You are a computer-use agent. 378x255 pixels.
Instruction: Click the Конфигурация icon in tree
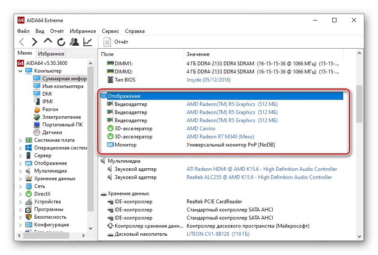pyautogui.click(x=29, y=225)
